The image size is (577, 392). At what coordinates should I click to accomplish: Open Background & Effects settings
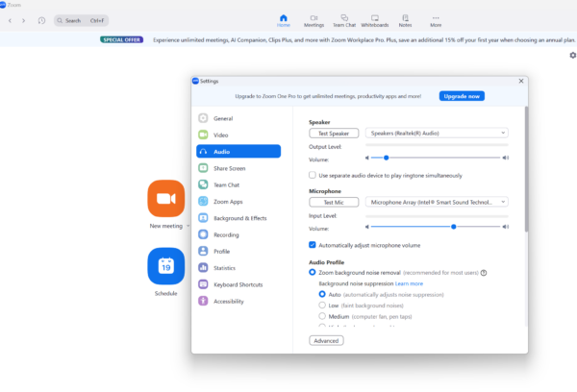[239, 218]
